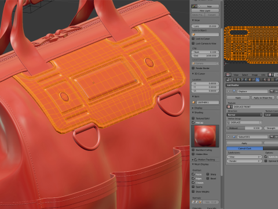Viewport: 278px width, 209px height.
Task: Click the image browse icon in UV header
Action: 271,75
